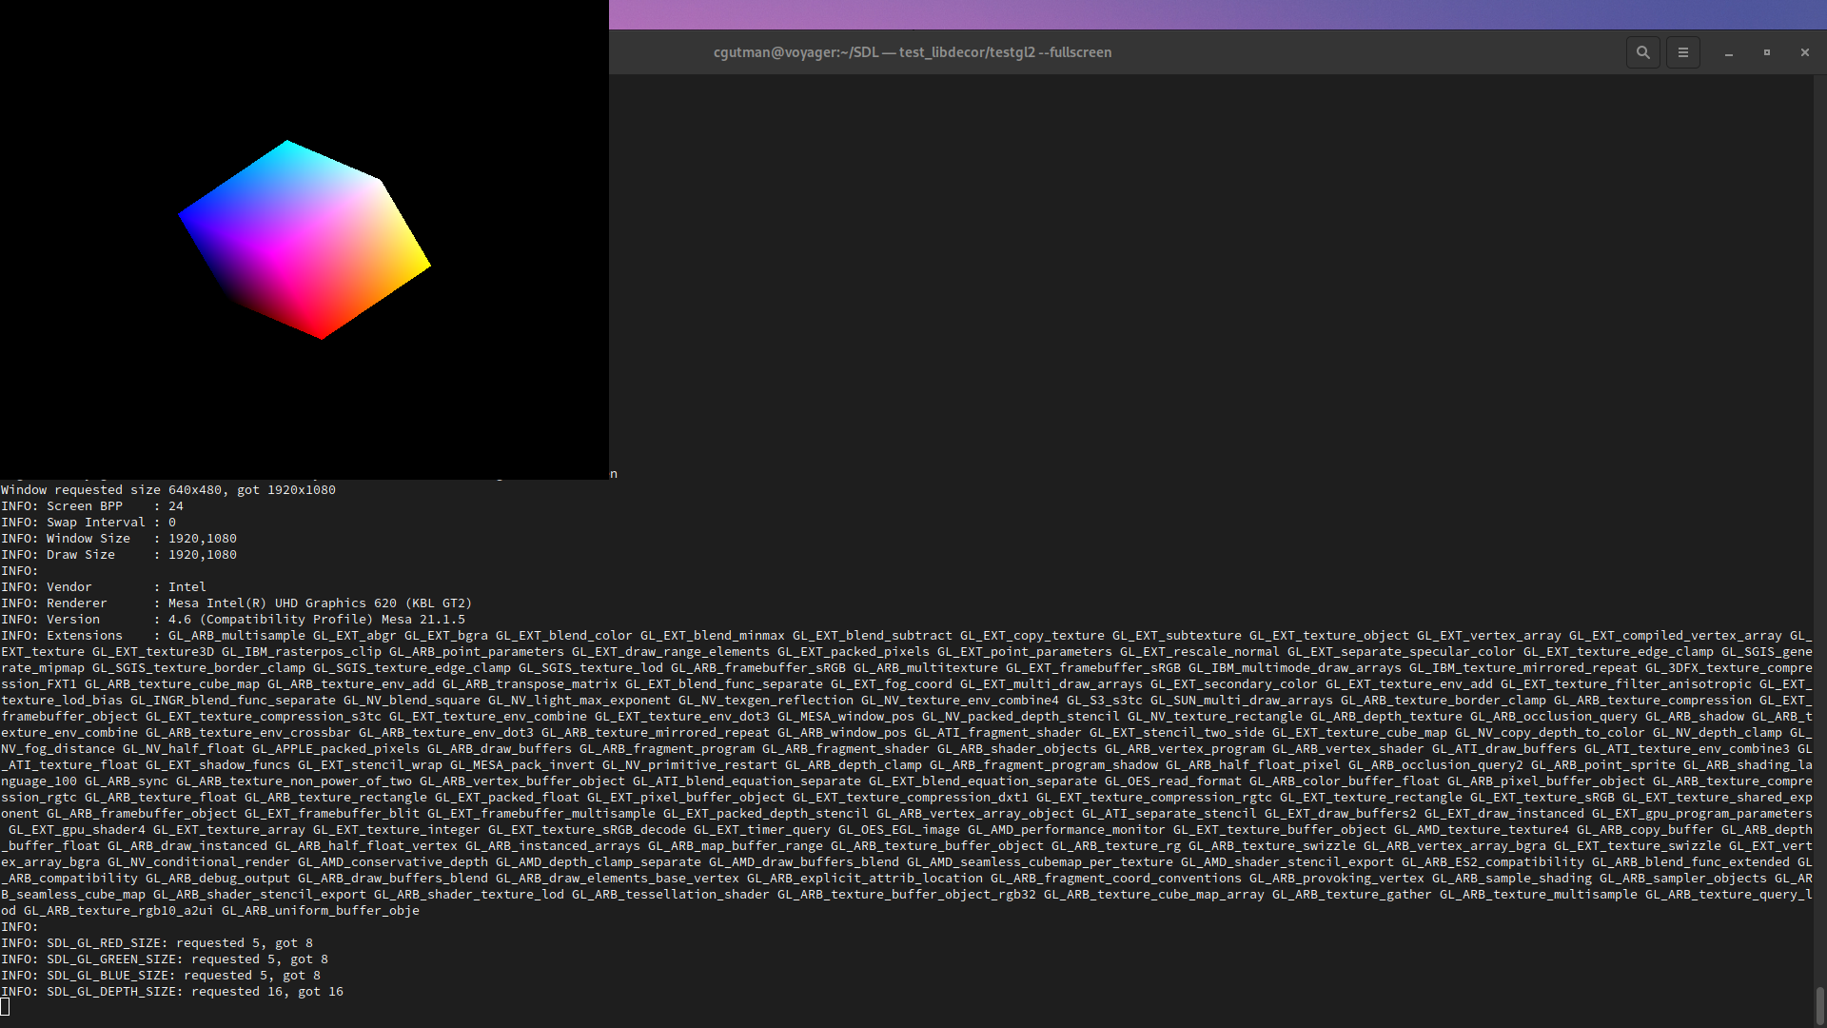Click the terminal cursor block at bottom left

point(5,1007)
